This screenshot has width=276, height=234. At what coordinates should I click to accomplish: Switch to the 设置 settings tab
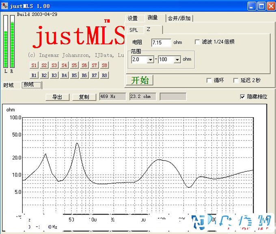point(133,18)
